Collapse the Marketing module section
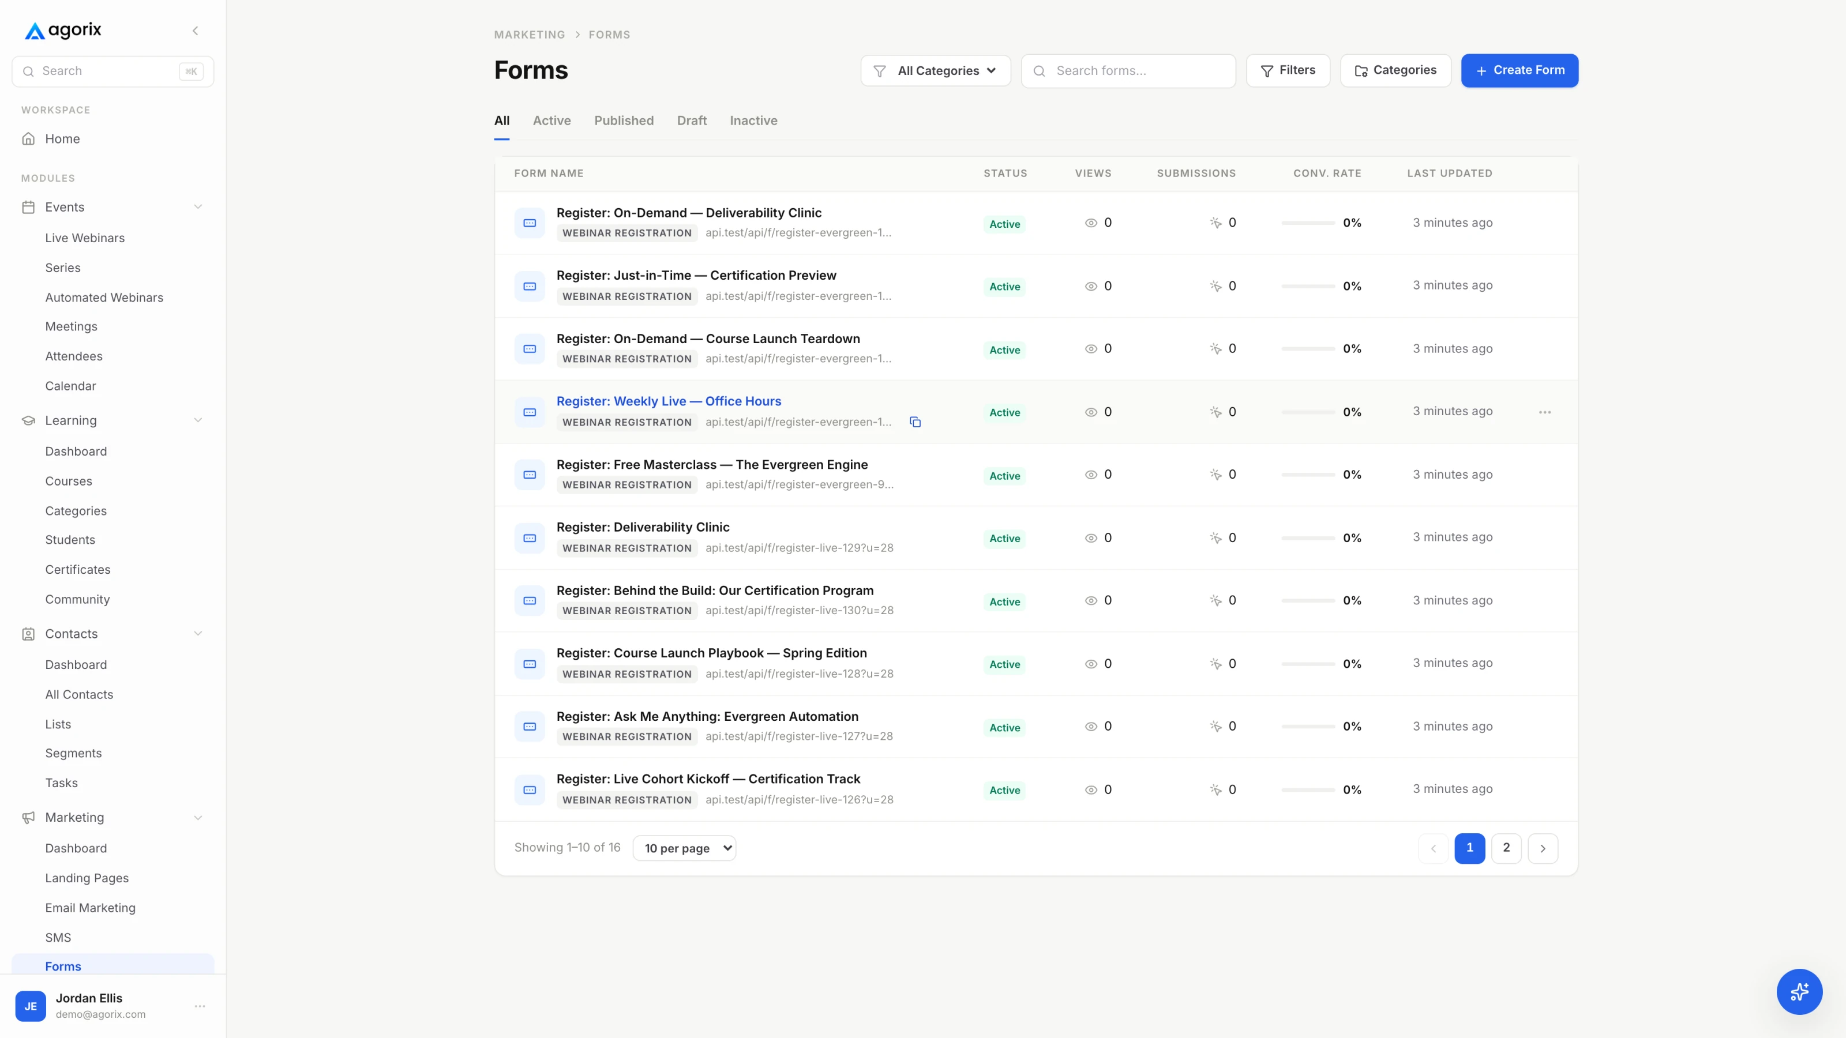The height and width of the screenshot is (1038, 1846). [198, 817]
